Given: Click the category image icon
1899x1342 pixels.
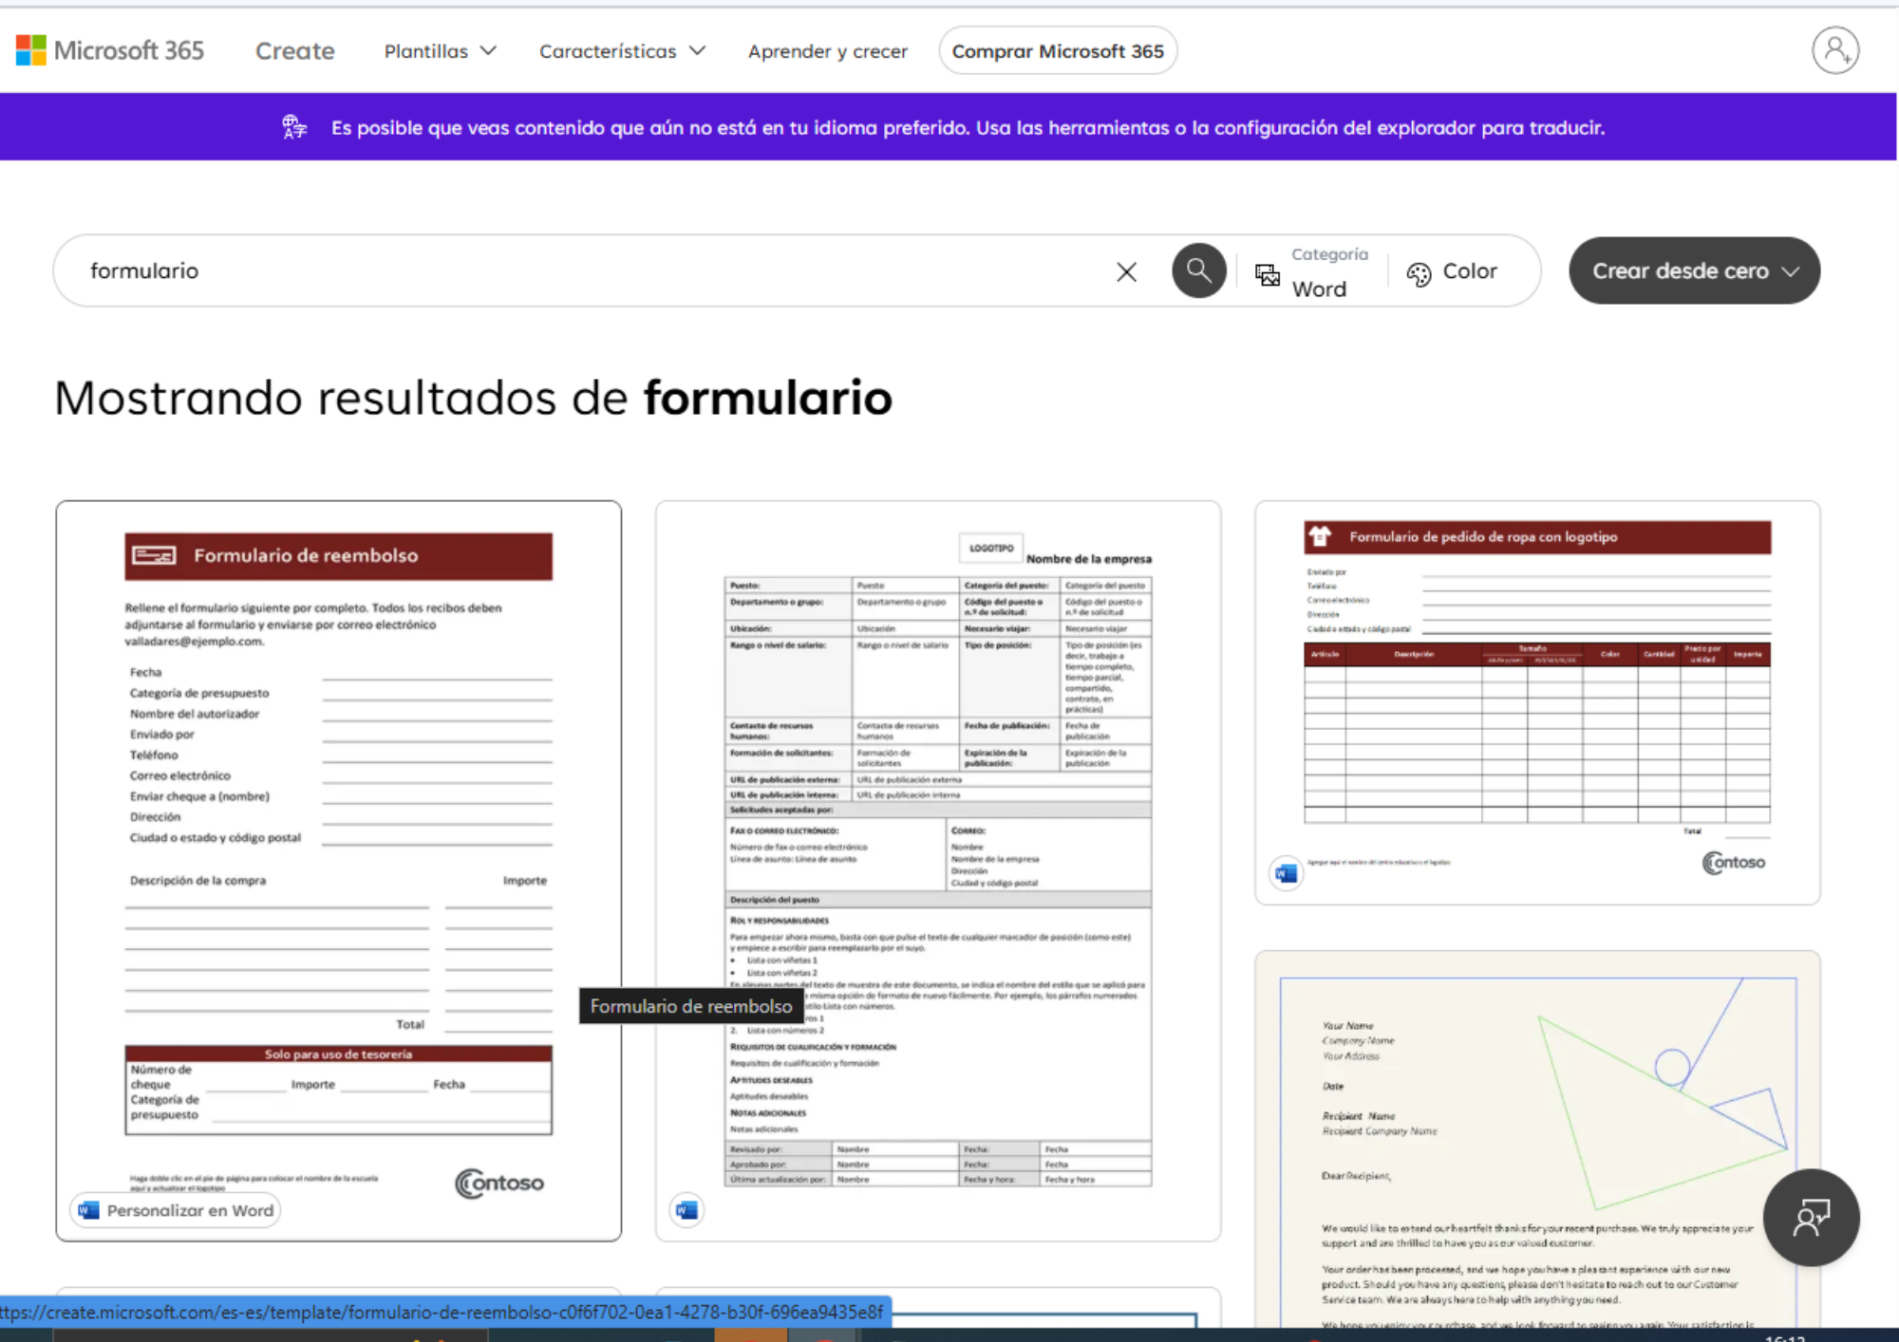Looking at the screenshot, I should point(1268,274).
